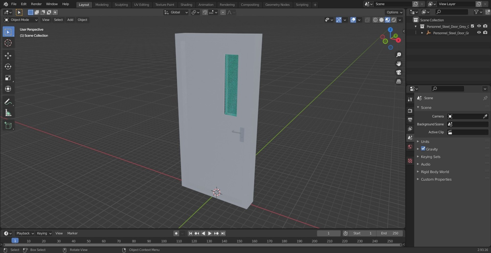Screen dimensions: 491x253
Task: Select the Scale tool
Action: pyautogui.click(x=8, y=78)
